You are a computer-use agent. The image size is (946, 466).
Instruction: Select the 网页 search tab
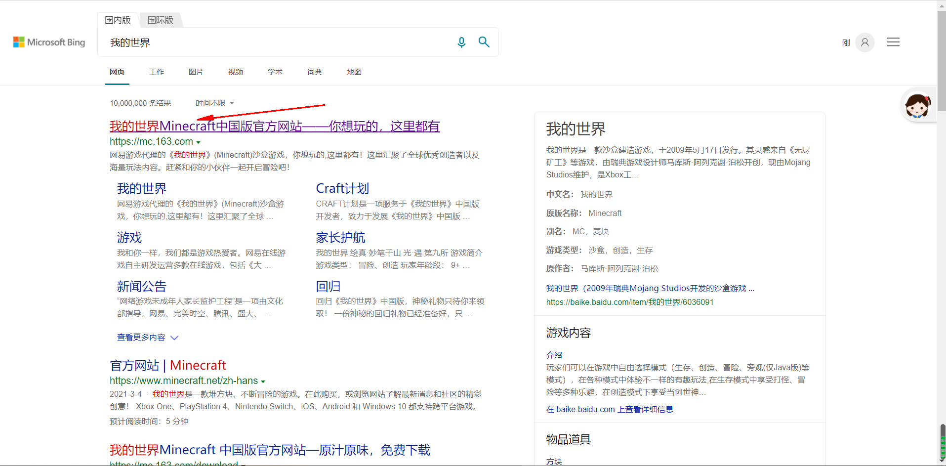pyautogui.click(x=117, y=72)
